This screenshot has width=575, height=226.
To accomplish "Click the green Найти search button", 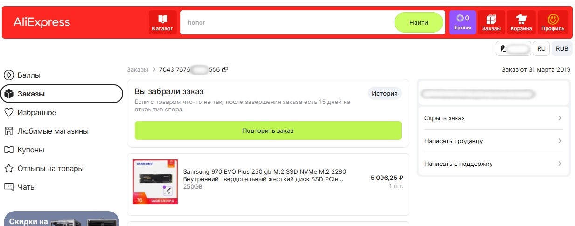I will [x=419, y=22].
